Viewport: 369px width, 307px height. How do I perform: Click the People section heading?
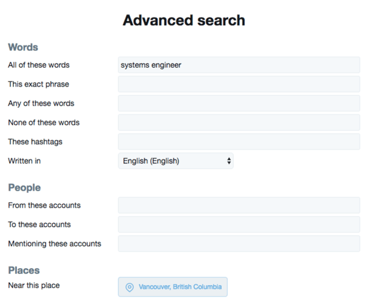[24, 188]
